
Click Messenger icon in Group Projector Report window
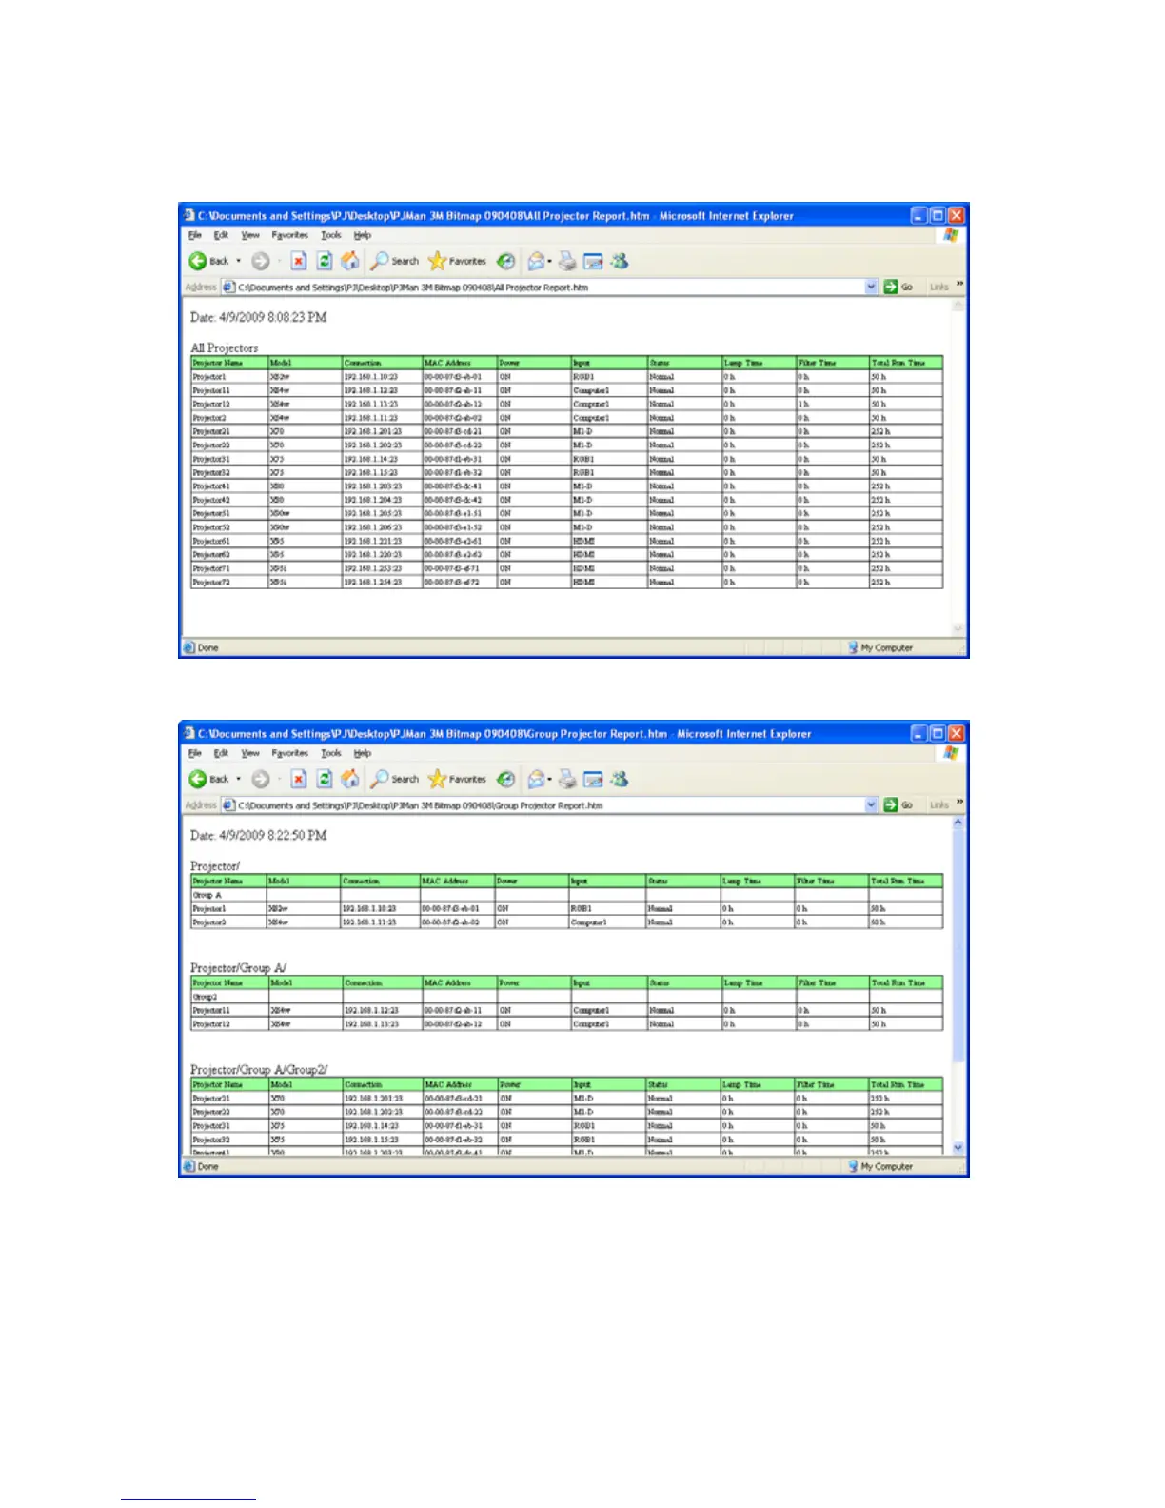click(620, 779)
